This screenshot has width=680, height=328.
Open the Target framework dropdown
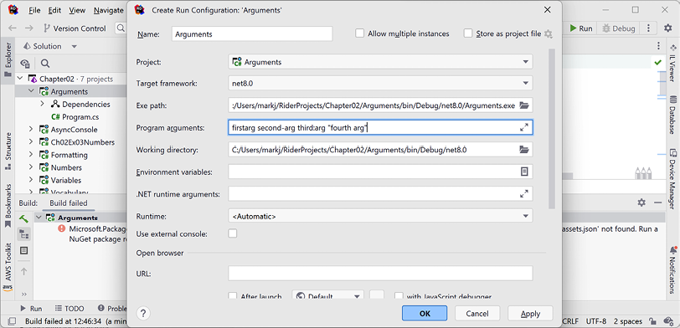[380, 83]
